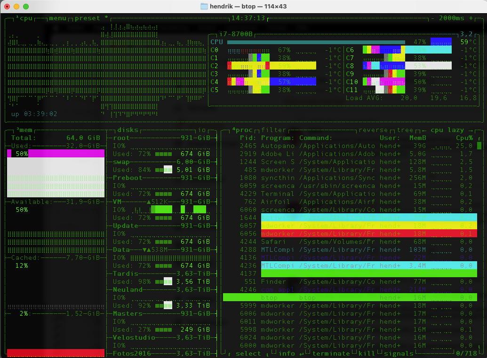The width and height of the screenshot is (487, 358).
Task: Click the plus sign after 2000ms
Action: (471, 18)
